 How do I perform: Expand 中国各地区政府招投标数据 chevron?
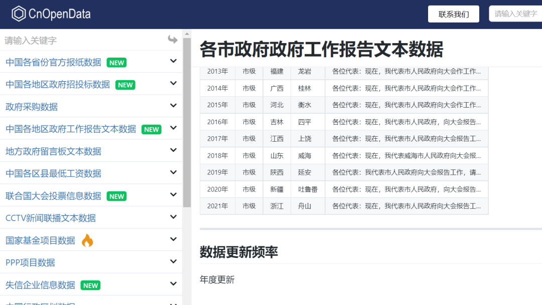[x=174, y=83]
